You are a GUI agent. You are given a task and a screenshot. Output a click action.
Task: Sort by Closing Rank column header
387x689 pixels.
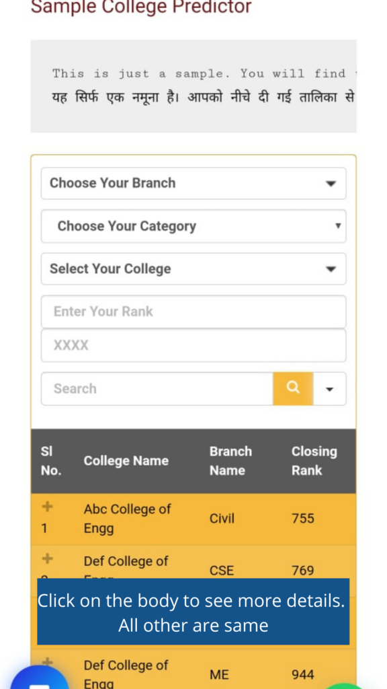[x=314, y=461]
